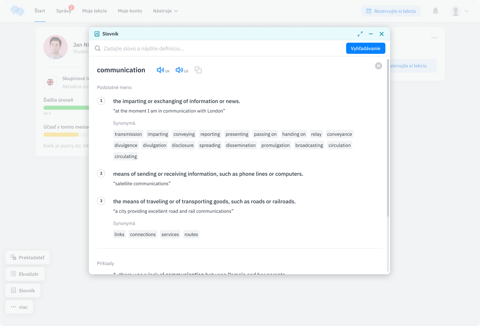The width and height of the screenshot is (480, 326).
Task: Open notifications bell
Action: point(435,11)
